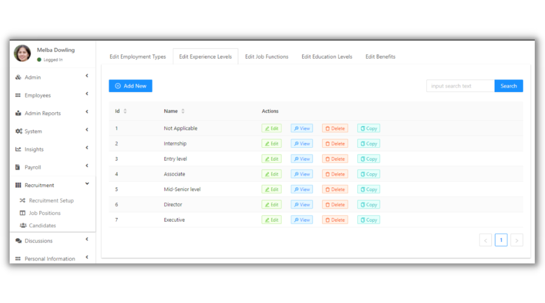This screenshot has height=303, width=545.
Task: Focus the search text input field
Action: click(x=460, y=86)
